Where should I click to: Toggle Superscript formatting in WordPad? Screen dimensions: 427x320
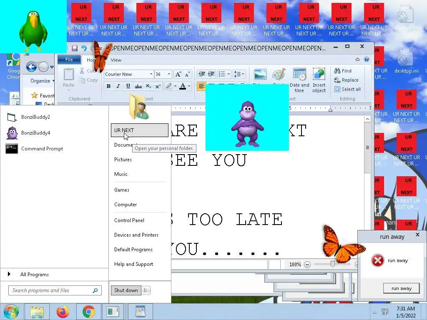coord(158,86)
